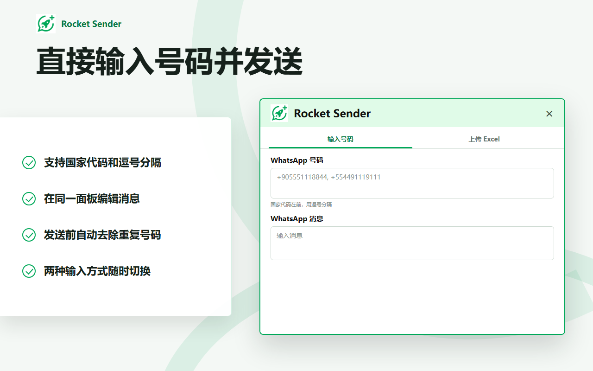Click the Rocket Sender brand name in page header
The width and height of the screenshot is (593, 371).
(91, 24)
